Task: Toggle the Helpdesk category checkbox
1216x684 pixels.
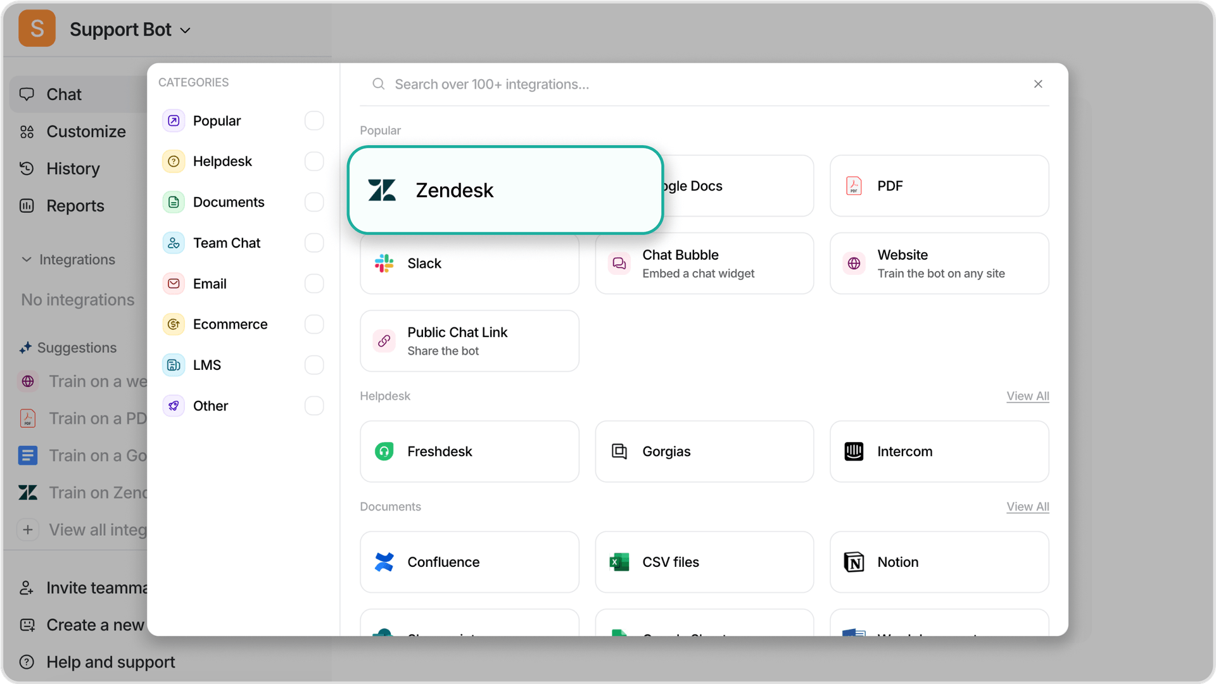Action: [x=314, y=161]
